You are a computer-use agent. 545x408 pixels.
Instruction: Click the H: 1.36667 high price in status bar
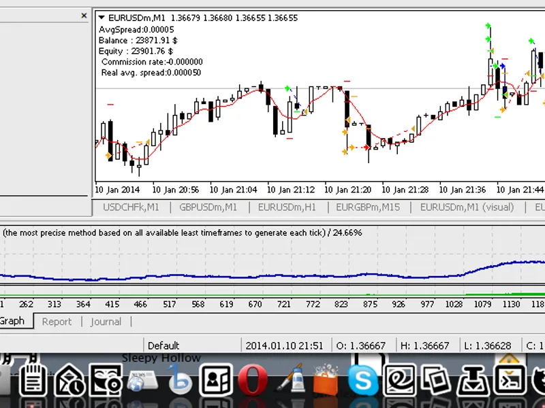[425, 345]
